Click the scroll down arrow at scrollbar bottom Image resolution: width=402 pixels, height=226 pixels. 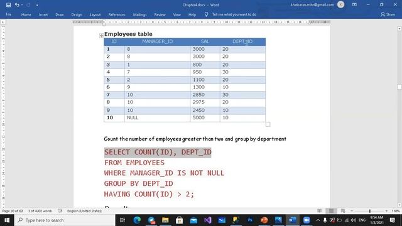pyautogui.click(x=399, y=205)
